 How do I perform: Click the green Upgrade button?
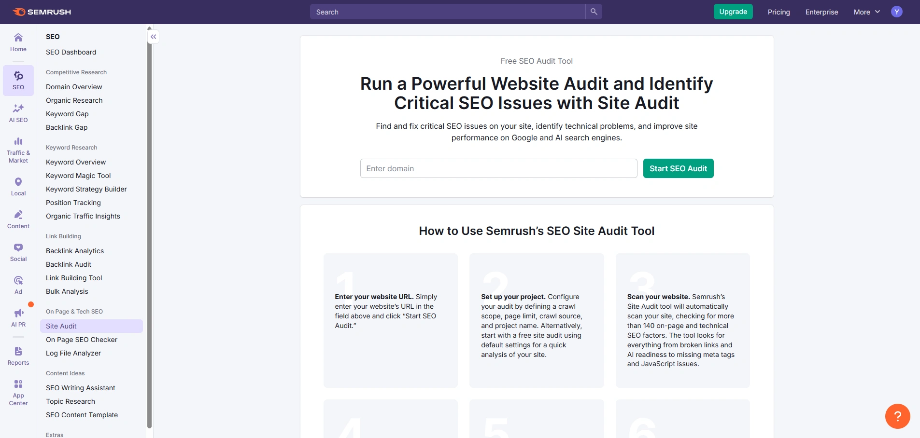coord(733,12)
